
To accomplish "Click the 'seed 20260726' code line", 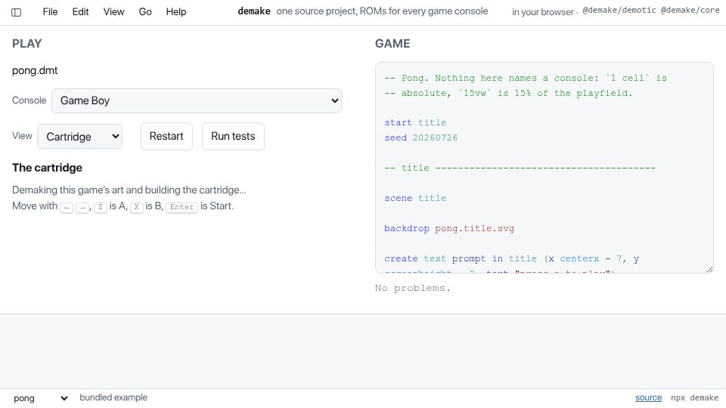I will (421, 138).
